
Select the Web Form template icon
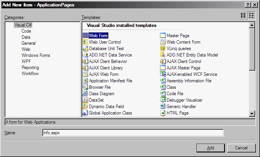point(85,35)
